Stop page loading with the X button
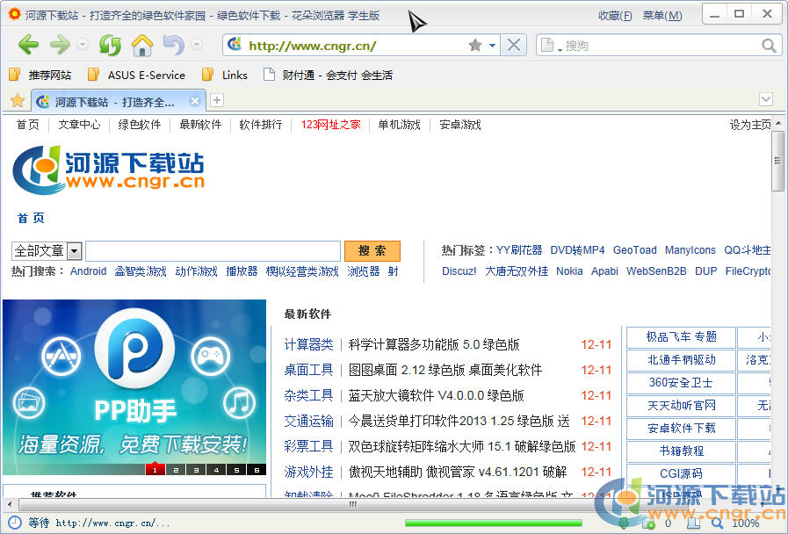The width and height of the screenshot is (788, 534). click(514, 45)
